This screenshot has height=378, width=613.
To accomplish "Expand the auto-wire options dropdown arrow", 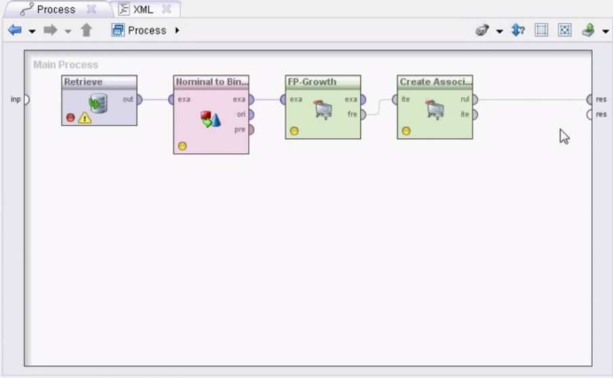I will point(499,31).
